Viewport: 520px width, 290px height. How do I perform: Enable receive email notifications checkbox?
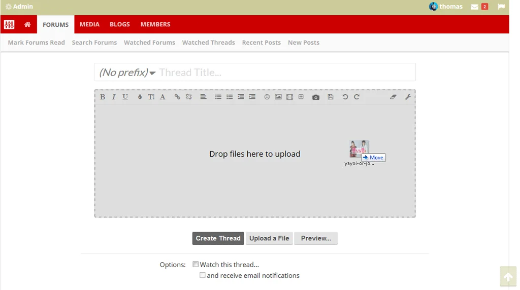(202, 275)
